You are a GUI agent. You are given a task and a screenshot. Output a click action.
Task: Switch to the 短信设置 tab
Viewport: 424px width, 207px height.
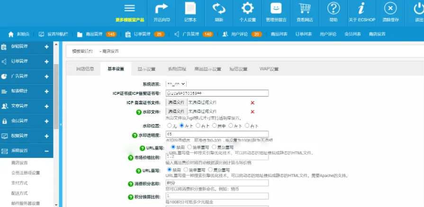[x=238, y=69]
